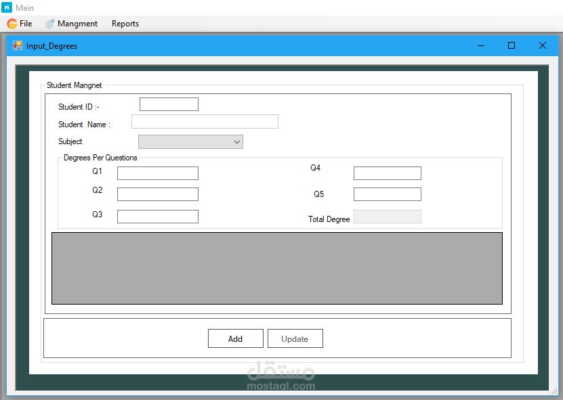
Task: Click the 'Degrees Per Questions' group title
Action: click(x=100, y=158)
